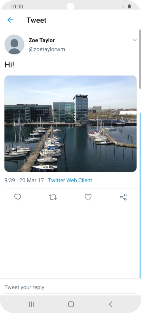Tap Android recent apps navigation button
Screen dimensions: 141x313
click(x=32, y=304)
